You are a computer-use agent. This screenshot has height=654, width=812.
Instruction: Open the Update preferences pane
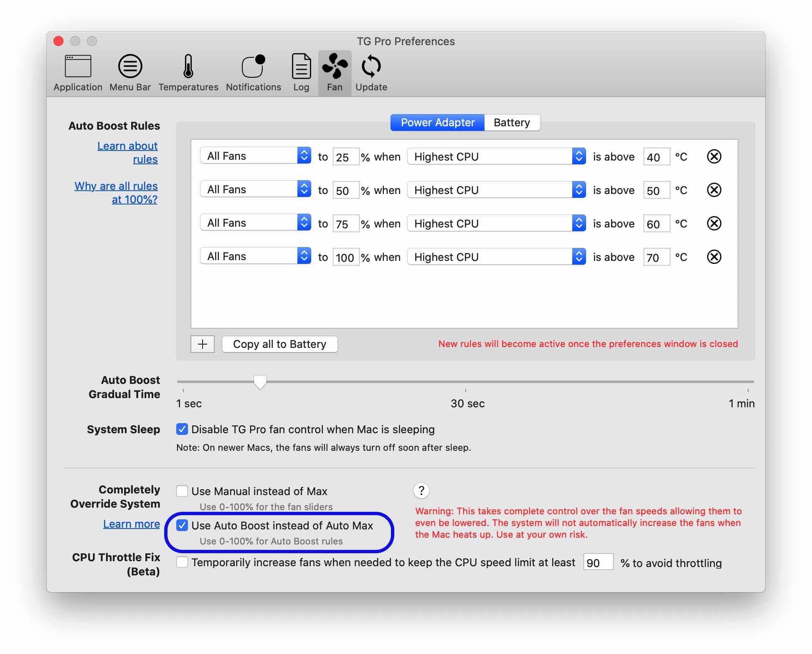click(x=371, y=73)
